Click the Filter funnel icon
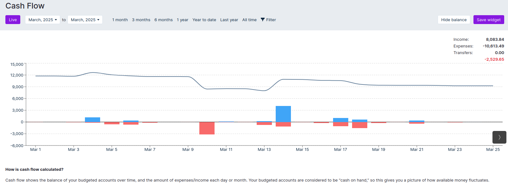 pyautogui.click(x=263, y=20)
